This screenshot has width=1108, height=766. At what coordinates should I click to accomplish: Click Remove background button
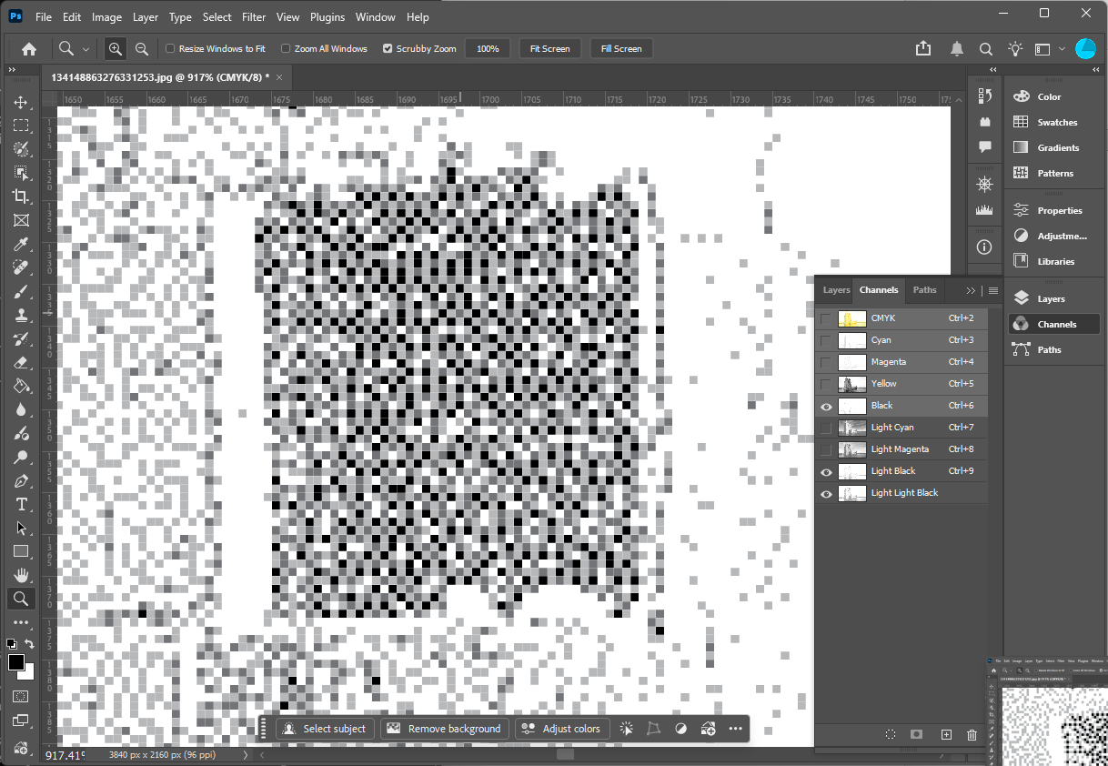click(x=444, y=729)
